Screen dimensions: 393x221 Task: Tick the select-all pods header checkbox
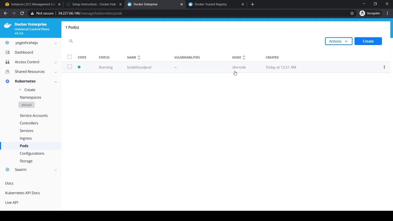click(x=70, y=57)
